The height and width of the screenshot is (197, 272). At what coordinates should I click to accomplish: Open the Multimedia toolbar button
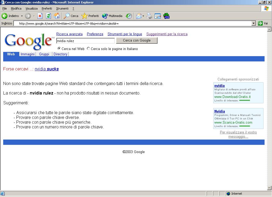[x=112, y=16]
